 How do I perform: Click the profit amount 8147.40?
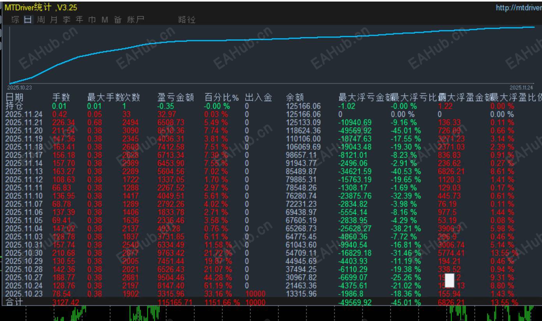(171, 286)
